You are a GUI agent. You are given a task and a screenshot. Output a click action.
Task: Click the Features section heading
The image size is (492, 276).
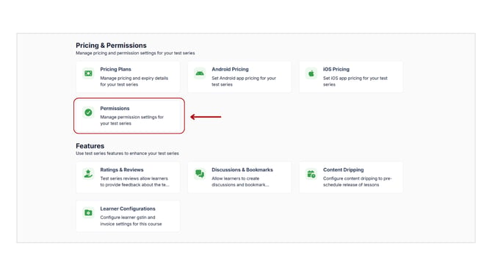(x=90, y=146)
